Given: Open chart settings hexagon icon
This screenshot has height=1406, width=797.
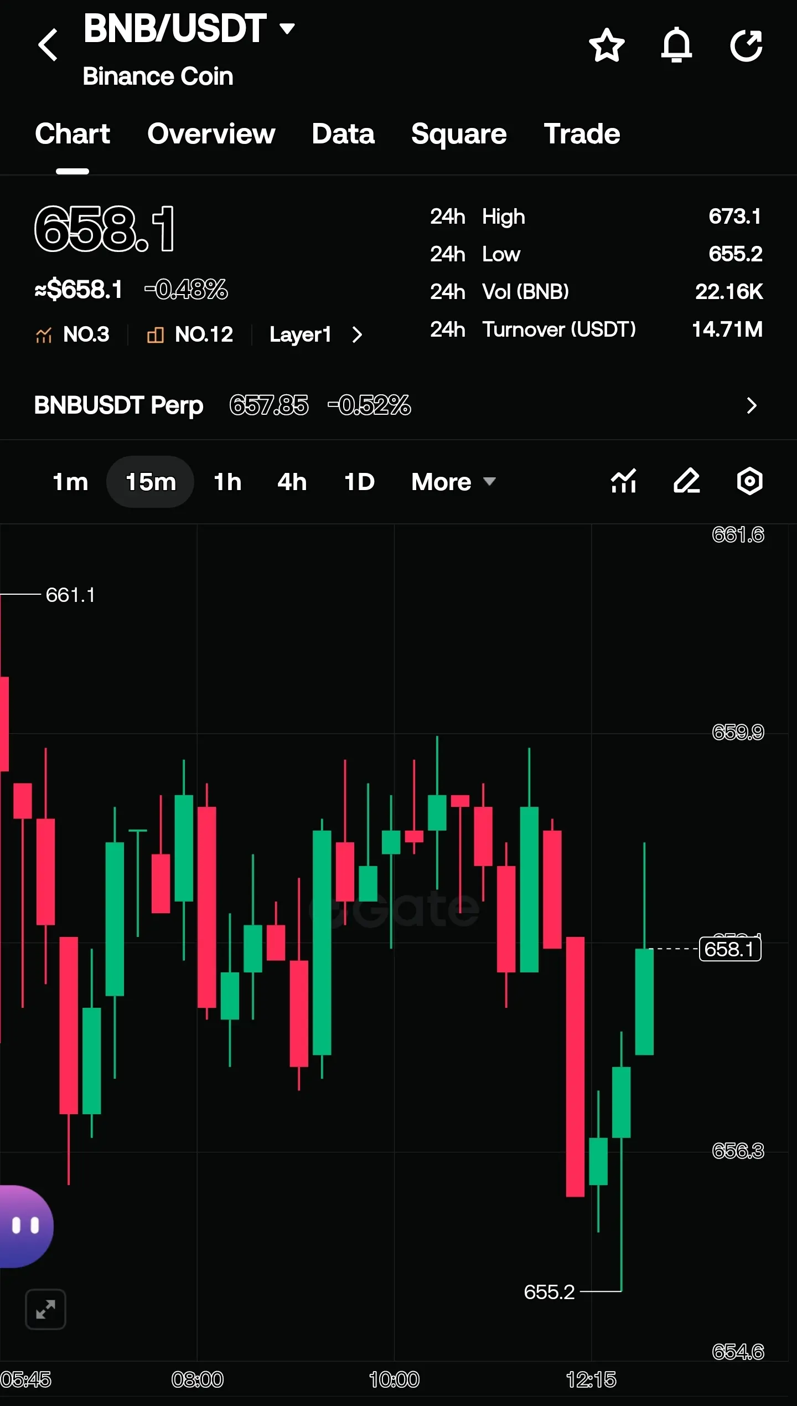Looking at the screenshot, I should (750, 481).
